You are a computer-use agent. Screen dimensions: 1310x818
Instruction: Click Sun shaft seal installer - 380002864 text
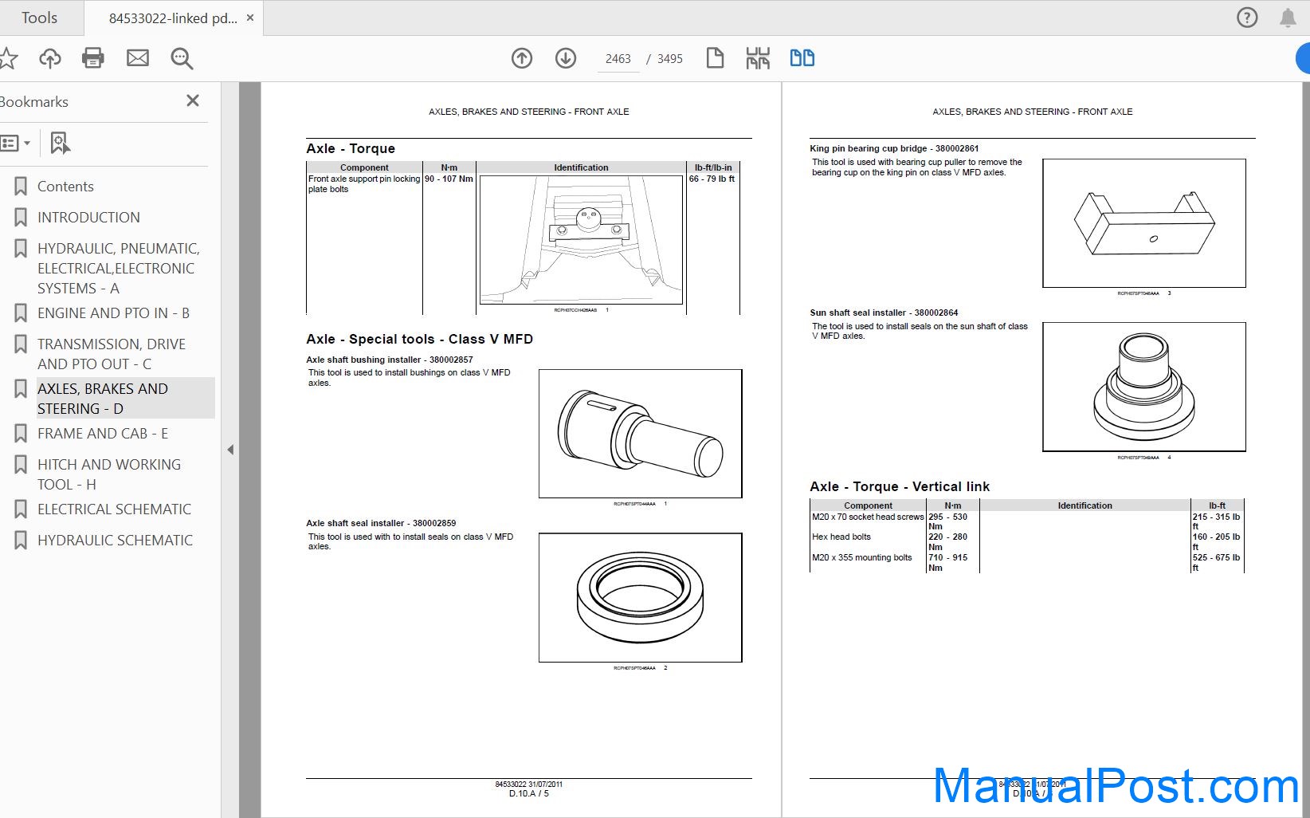click(884, 313)
